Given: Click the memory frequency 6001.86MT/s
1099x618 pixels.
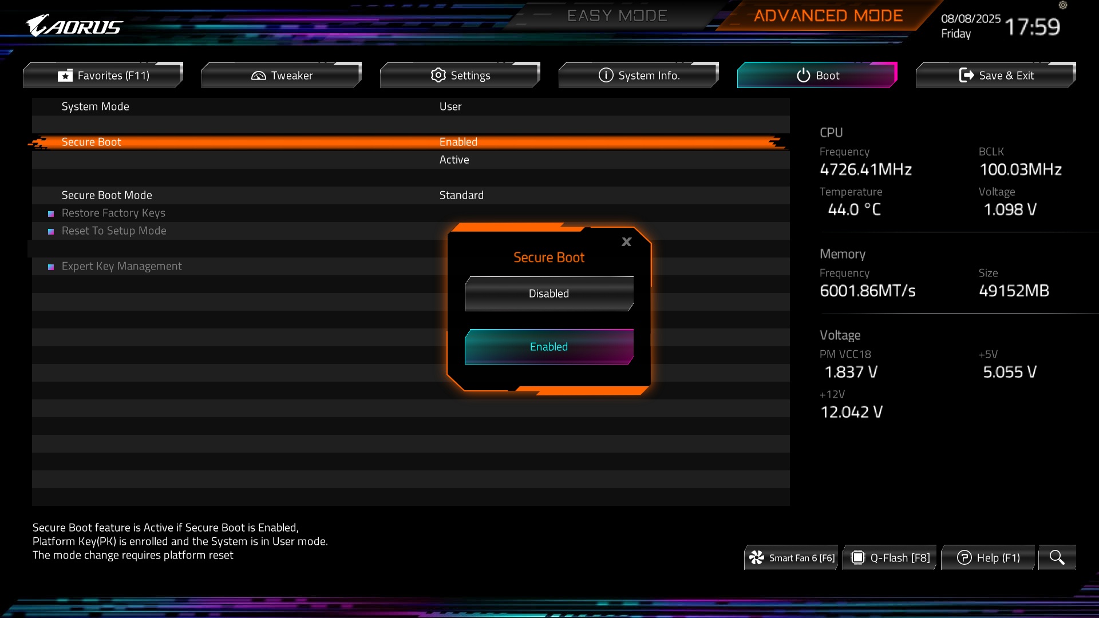Looking at the screenshot, I should (868, 291).
